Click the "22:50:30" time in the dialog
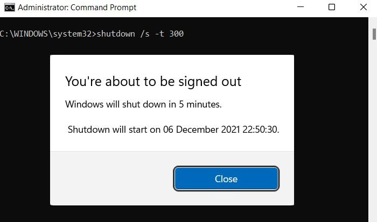This screenshot has width=377, height=222. coord(260,130)
